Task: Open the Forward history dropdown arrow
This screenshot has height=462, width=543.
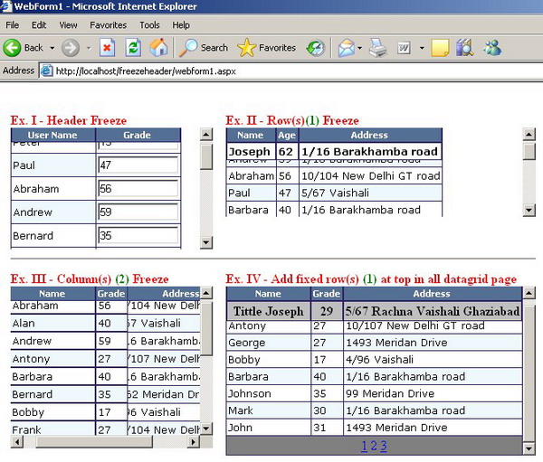Action: (89, 48)
